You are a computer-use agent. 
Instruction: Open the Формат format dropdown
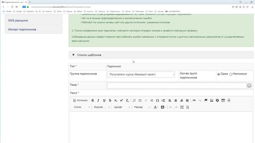click(x=102, y=107)
